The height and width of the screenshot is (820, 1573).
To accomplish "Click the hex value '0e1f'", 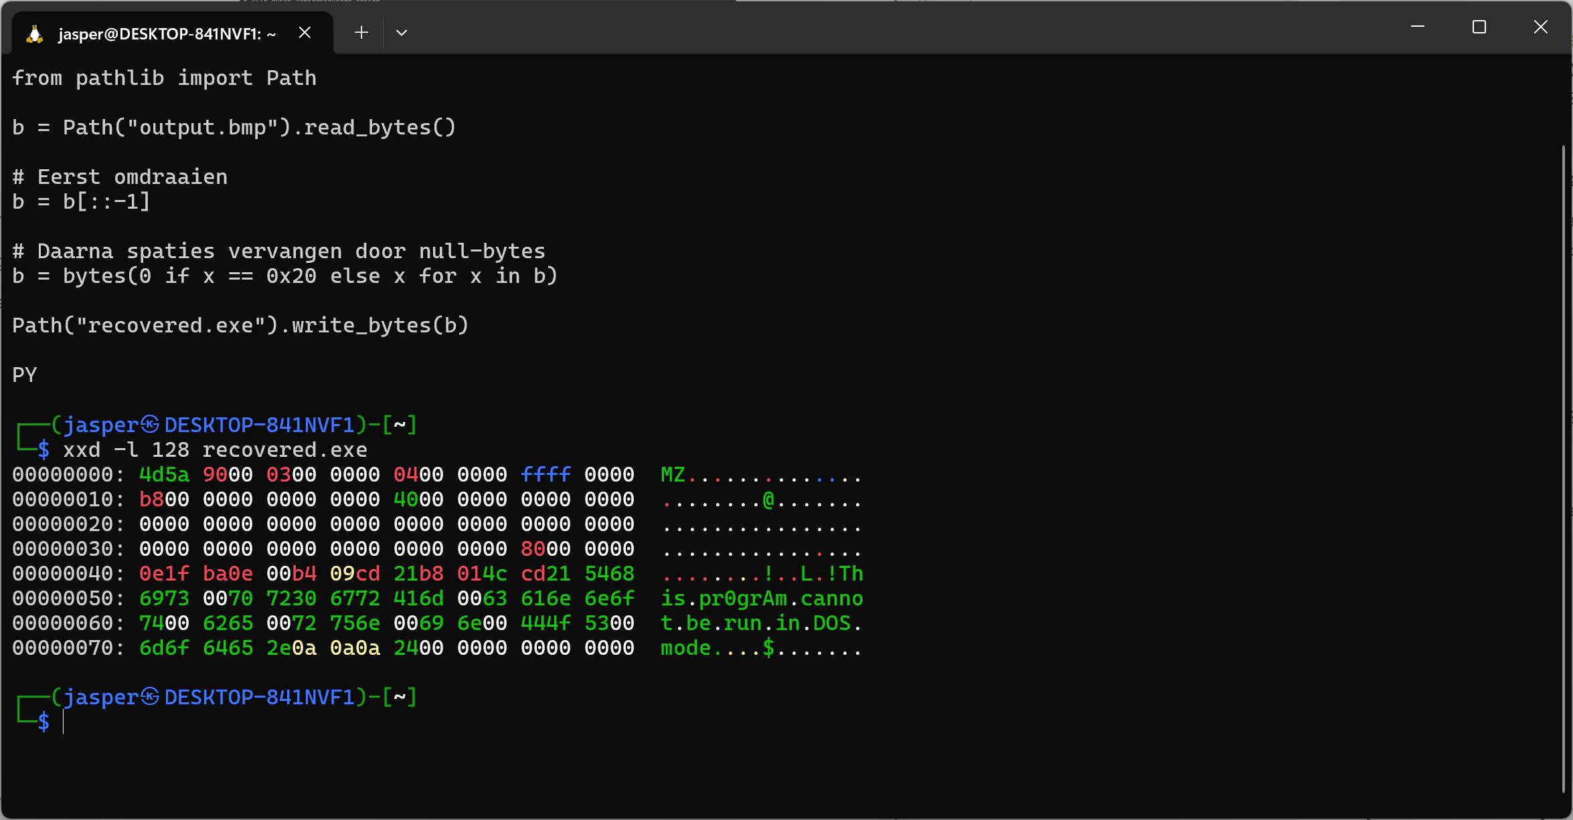I will [164, 574].
